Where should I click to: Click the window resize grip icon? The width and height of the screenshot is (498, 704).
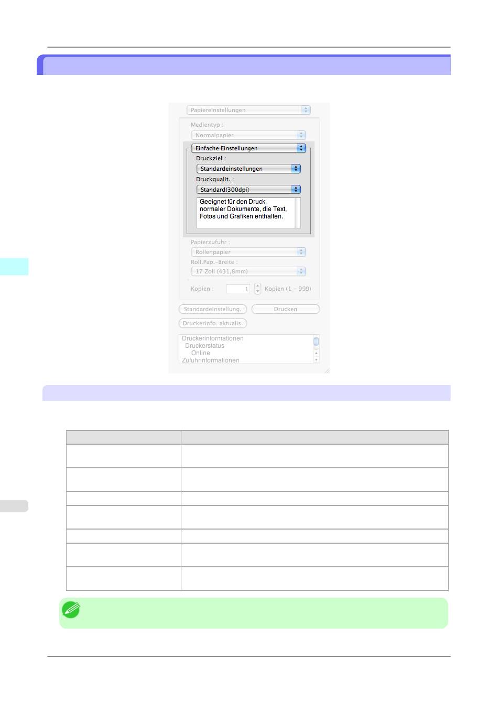coord(327,370)
